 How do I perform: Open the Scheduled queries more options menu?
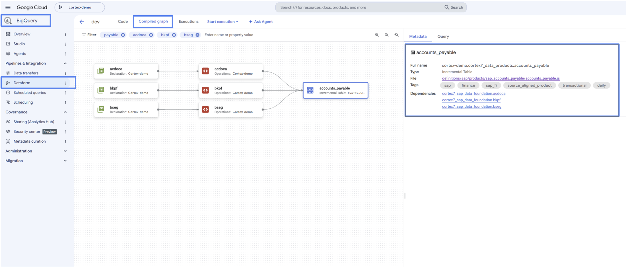click(65, 93)
